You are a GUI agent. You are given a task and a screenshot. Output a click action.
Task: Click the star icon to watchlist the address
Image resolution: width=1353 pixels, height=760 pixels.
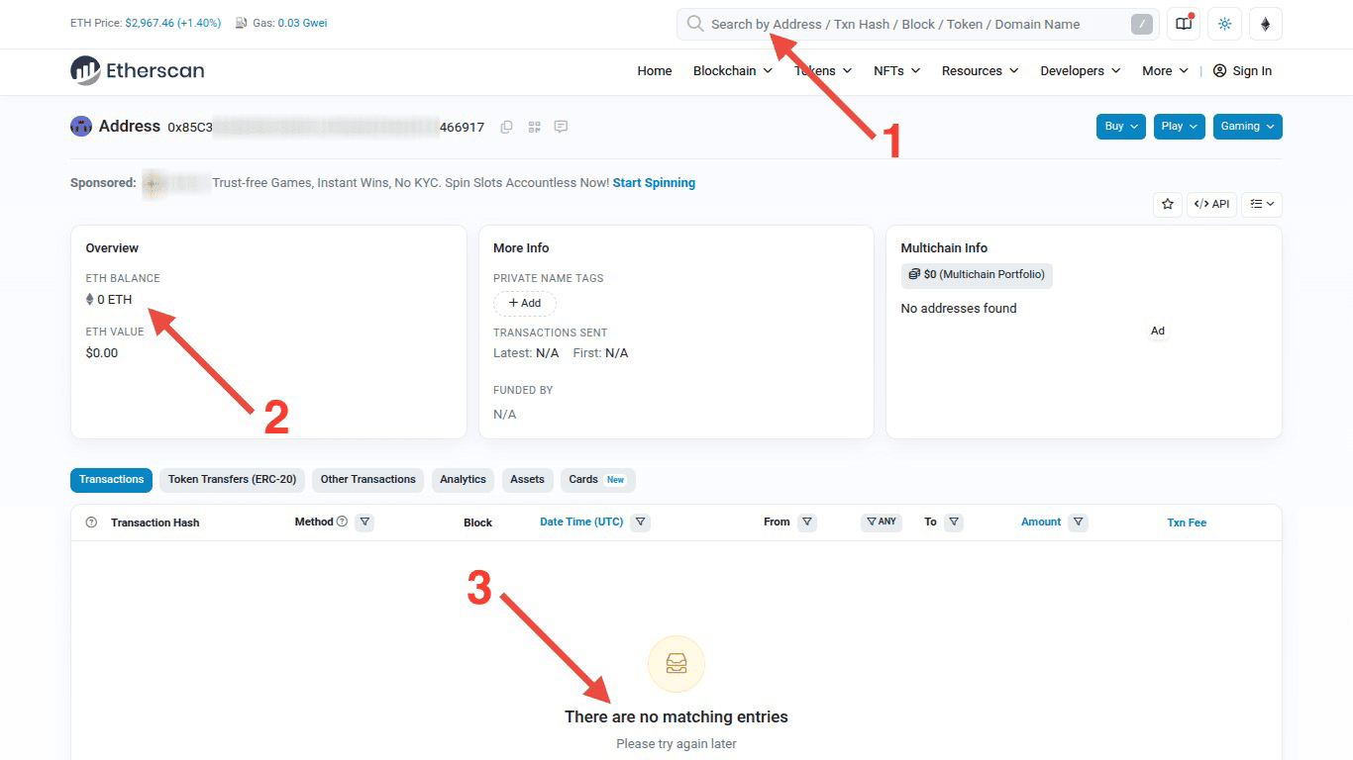coord(1168,204)
